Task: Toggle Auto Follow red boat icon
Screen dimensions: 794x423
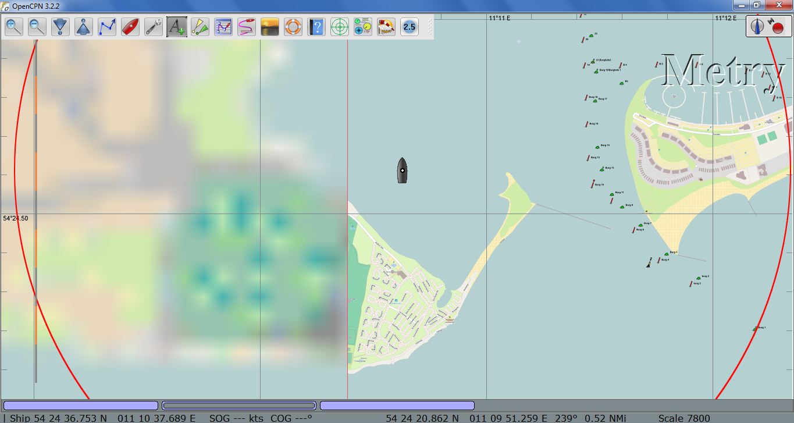Action: point(130,27)
